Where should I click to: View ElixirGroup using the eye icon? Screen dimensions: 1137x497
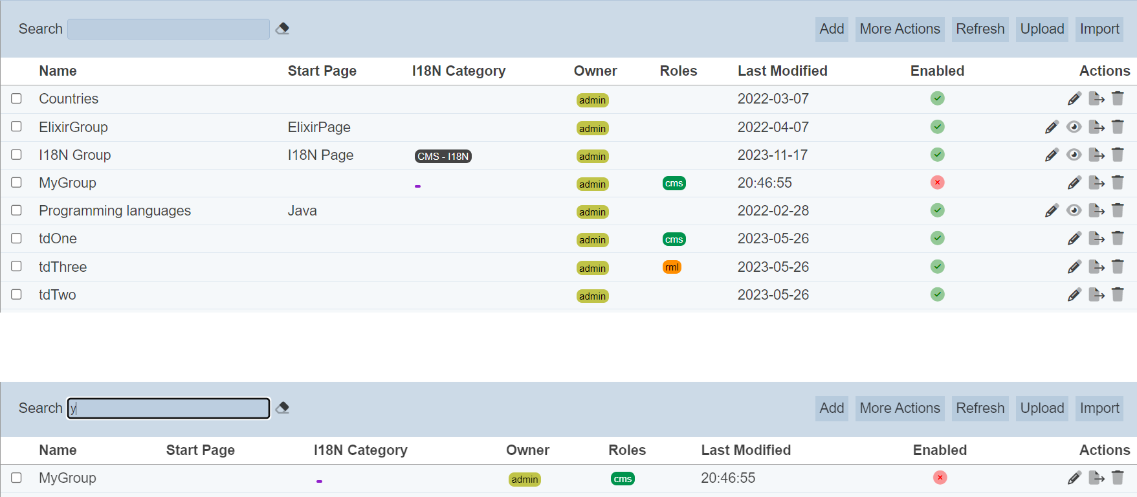[x=1074, y=127]
